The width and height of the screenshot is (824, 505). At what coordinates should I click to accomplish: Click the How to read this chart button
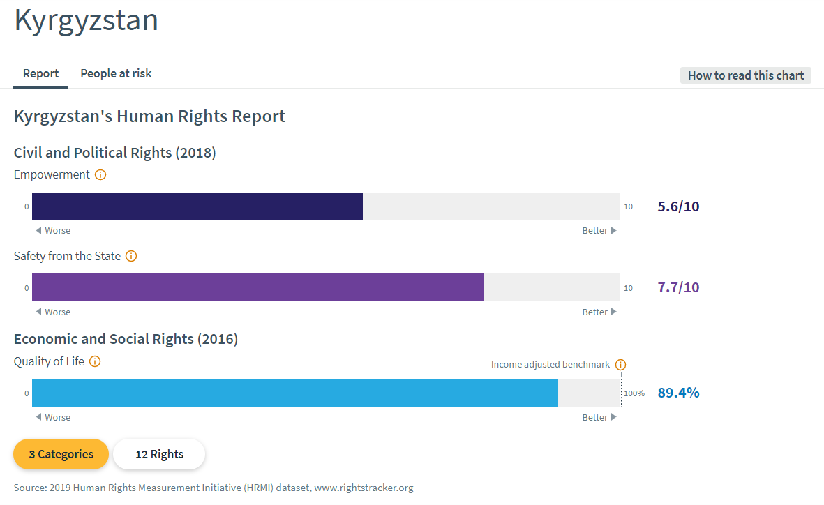[745, 75]
